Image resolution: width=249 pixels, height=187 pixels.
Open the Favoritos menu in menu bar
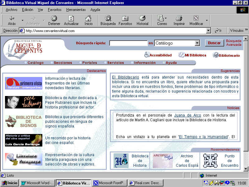pos(55,10)
